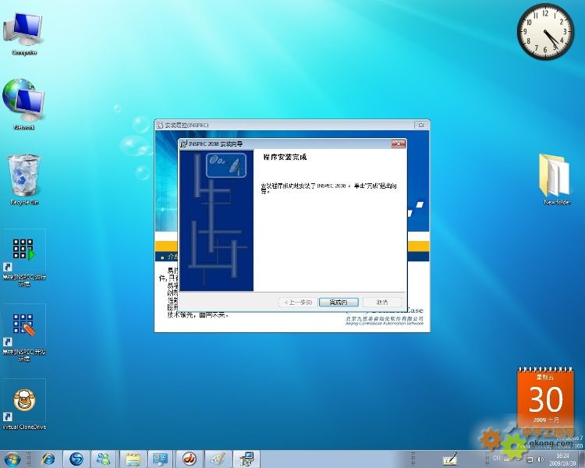Image resolution: width=585 pixels, height=468 pixels.
Task: Open the Computer desktop icon
Action: pyautogui.click(x=24, y=34)
